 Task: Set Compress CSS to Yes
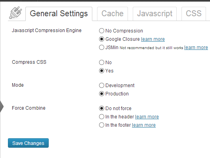[x=101, y=71]
